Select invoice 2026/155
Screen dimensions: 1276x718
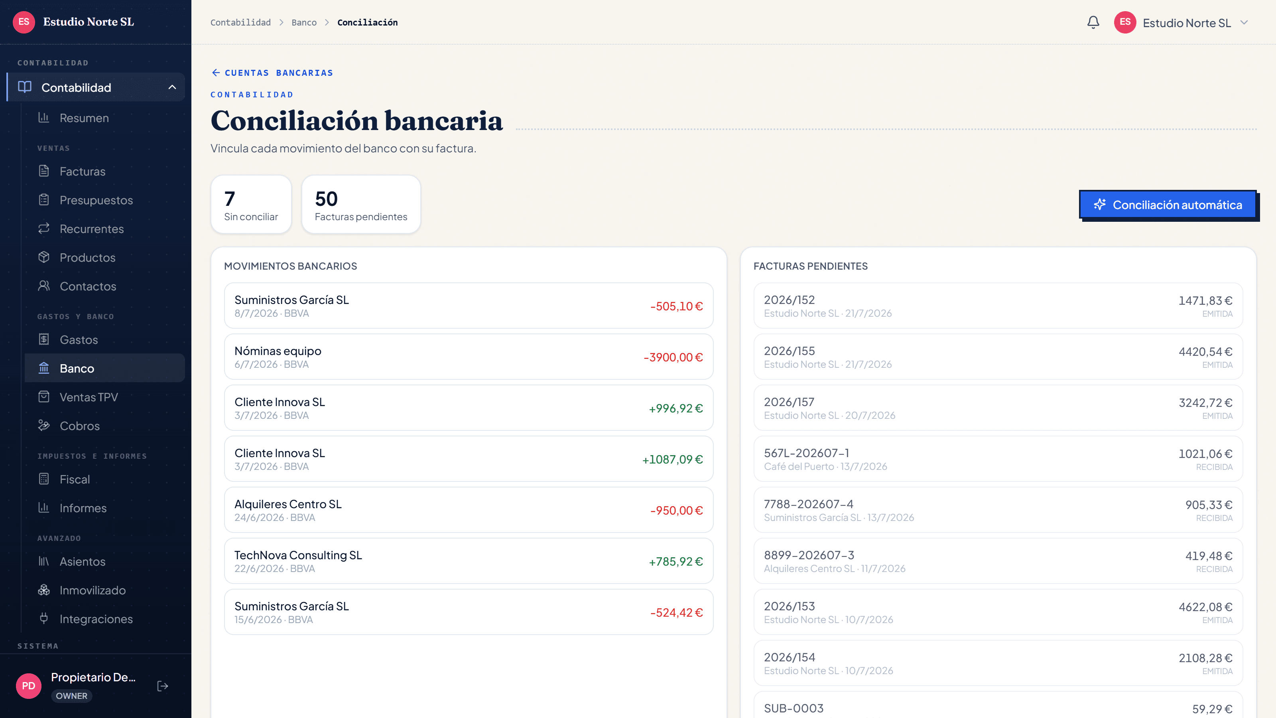coord(998,357)
